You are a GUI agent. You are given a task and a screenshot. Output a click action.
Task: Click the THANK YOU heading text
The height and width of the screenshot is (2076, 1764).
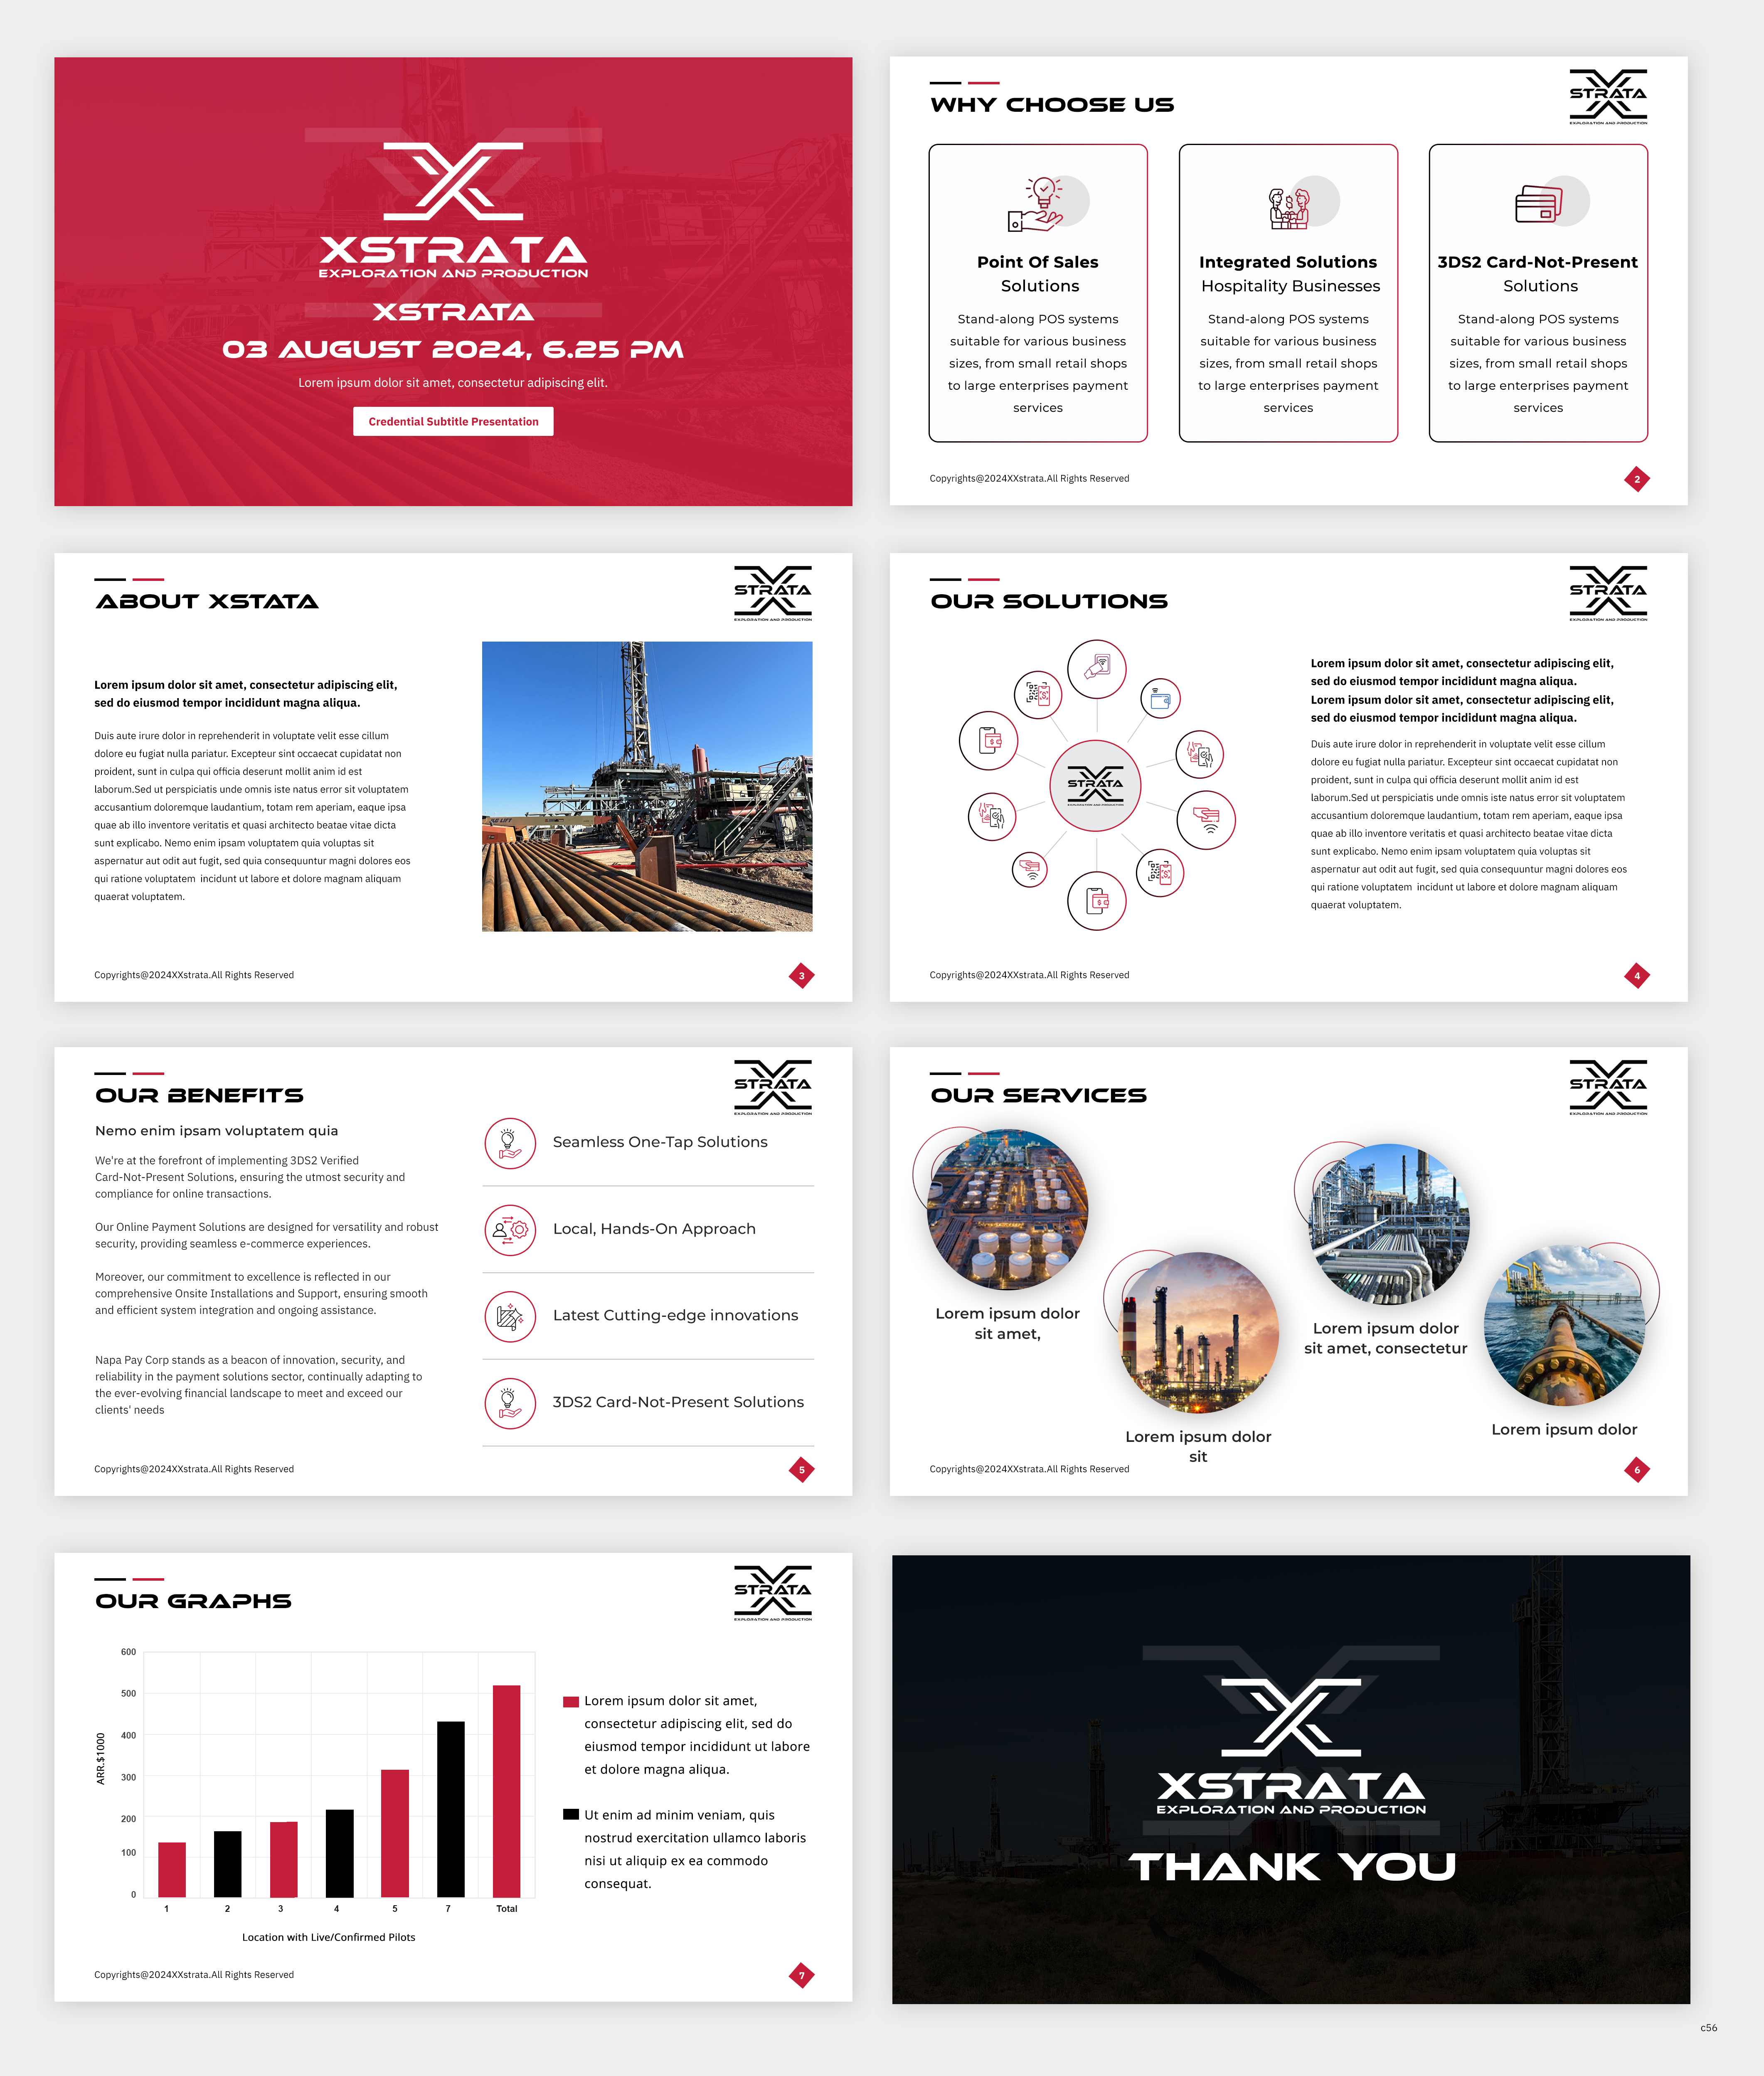pos(1292,1867)
